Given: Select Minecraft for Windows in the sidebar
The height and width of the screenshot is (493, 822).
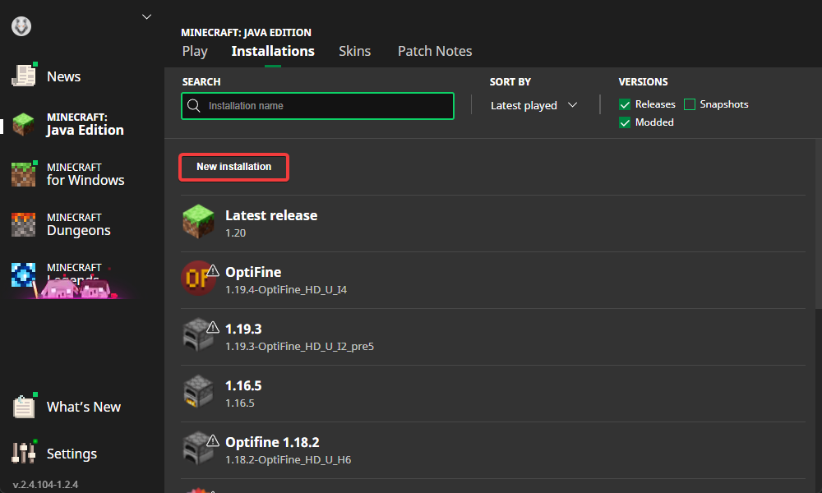Looking at the screenshot, I should point(24,174).
